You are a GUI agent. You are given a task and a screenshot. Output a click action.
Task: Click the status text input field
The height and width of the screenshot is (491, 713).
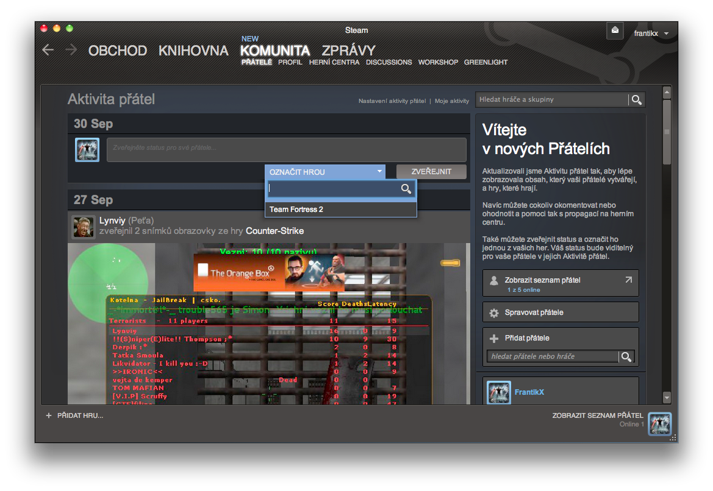click(286, 149)
